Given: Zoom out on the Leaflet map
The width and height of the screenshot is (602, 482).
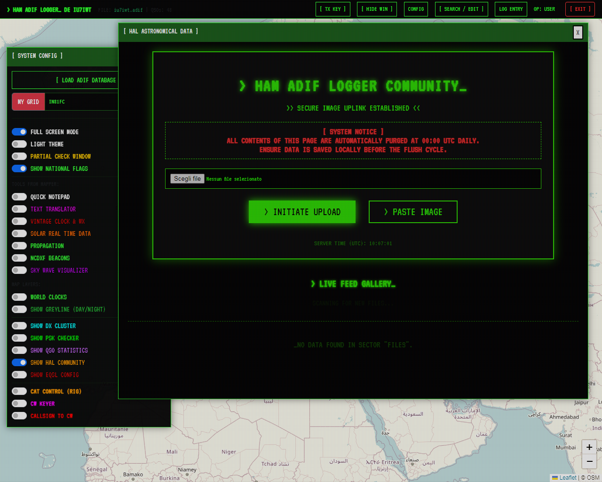Looking at the screenshot, I should [589, 461].
